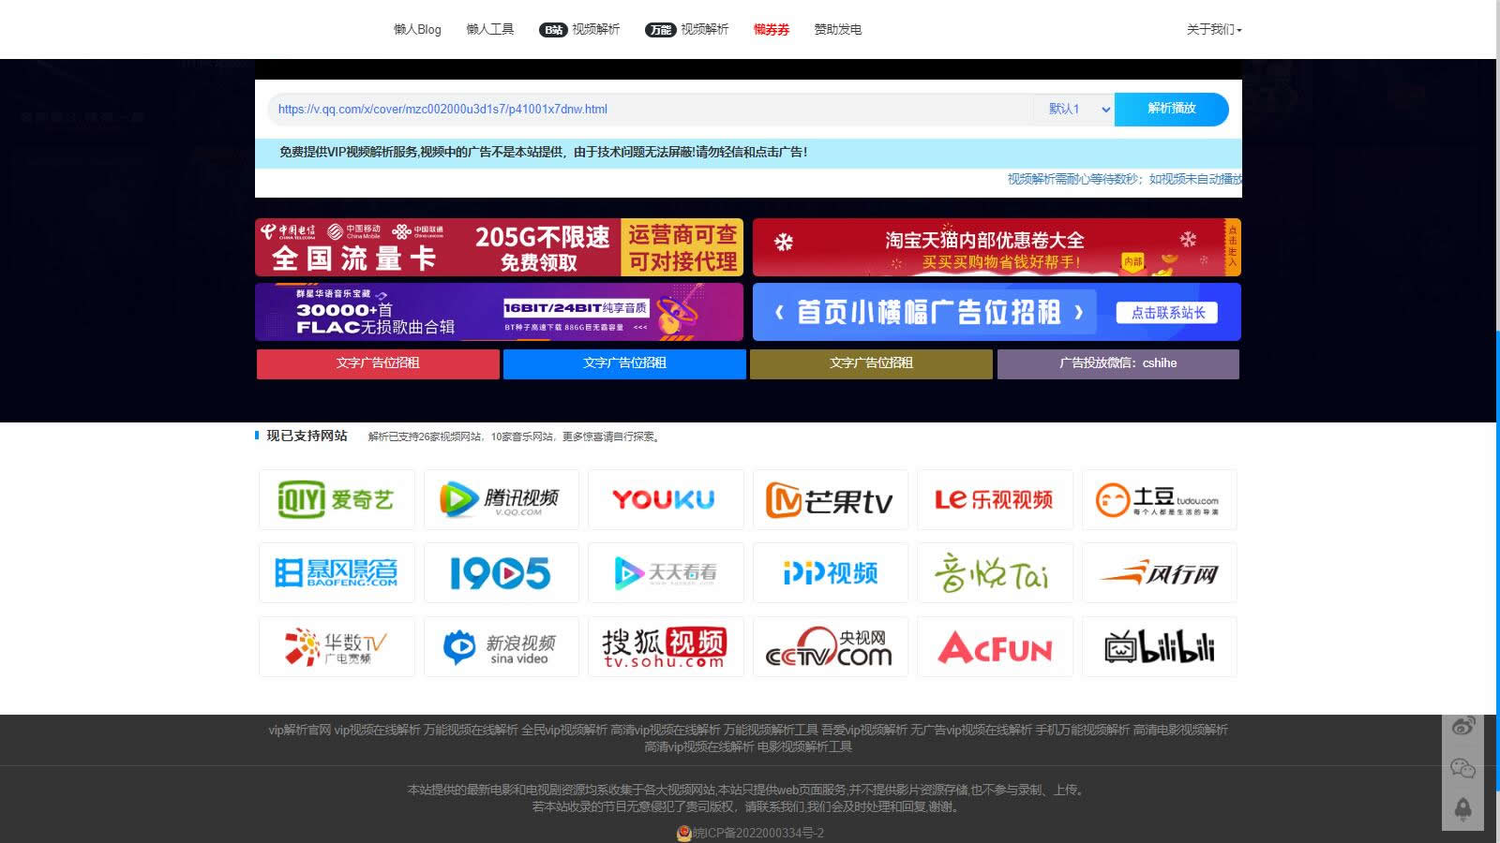The height and width of the screenshot is (843, 1500).
Task: Open the PP视频 logo tile
Action: point(831,572)
